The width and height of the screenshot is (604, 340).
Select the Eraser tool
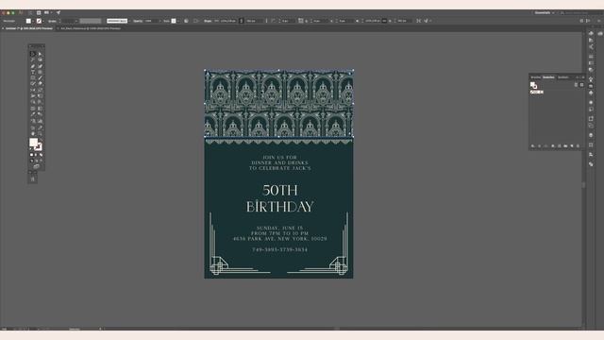pyautogui.click(x=40, y=83)
